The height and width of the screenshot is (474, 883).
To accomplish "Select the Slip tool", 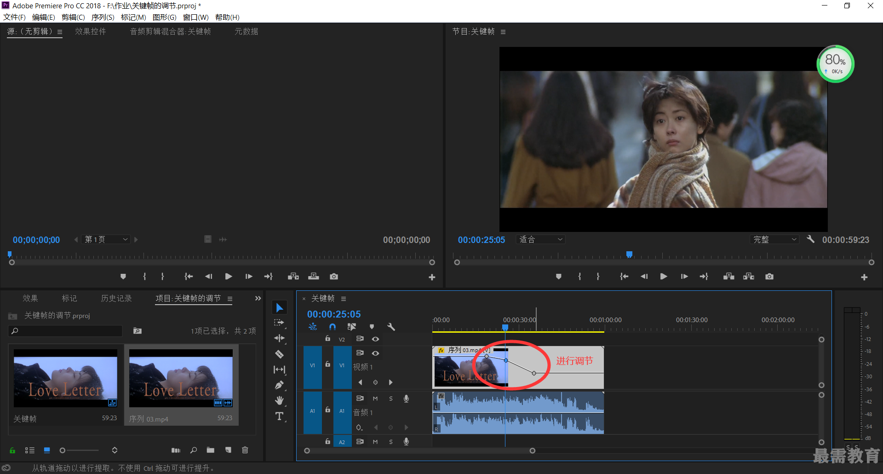I will point(279,370).
